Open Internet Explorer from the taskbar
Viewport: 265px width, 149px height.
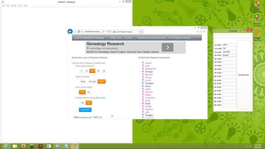click(6, 146)
